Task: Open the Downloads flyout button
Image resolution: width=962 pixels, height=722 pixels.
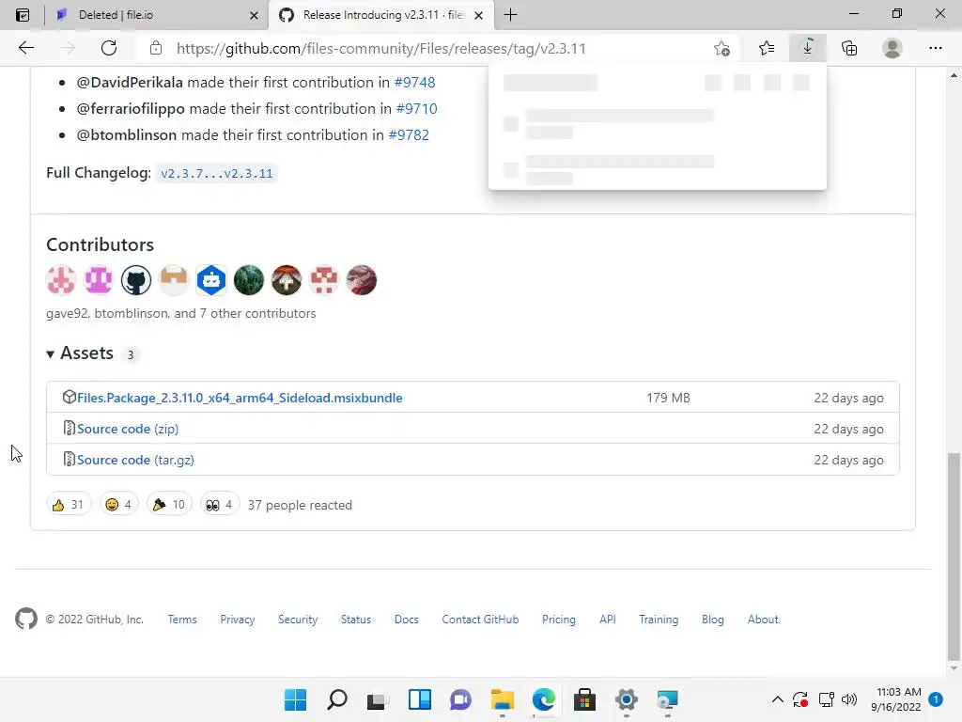Action: 807,48
